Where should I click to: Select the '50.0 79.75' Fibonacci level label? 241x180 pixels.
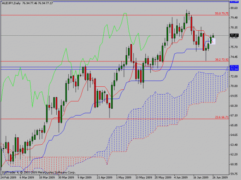coord(222,13)
